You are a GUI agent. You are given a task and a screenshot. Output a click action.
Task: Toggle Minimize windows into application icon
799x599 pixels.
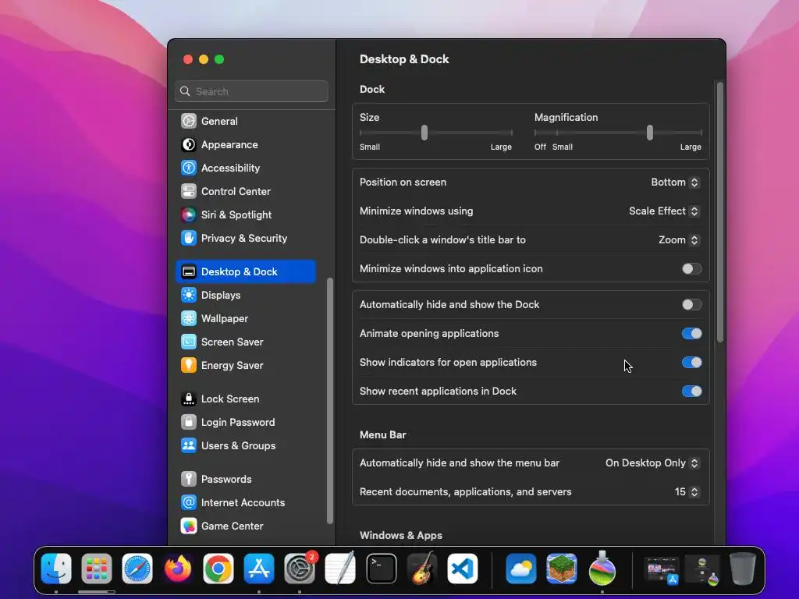[x=691, y=269]
